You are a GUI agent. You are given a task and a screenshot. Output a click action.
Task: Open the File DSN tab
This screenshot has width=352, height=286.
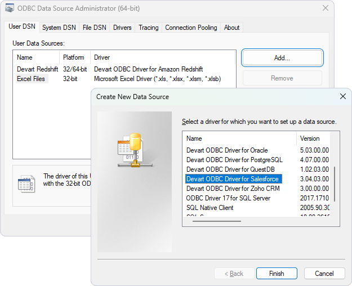(x=94, y=28)
